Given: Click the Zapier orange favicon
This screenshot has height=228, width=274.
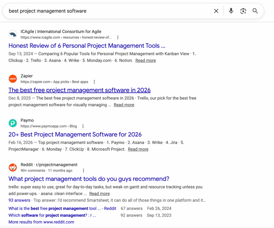Looking at the screenshot, I should point(13,79).
